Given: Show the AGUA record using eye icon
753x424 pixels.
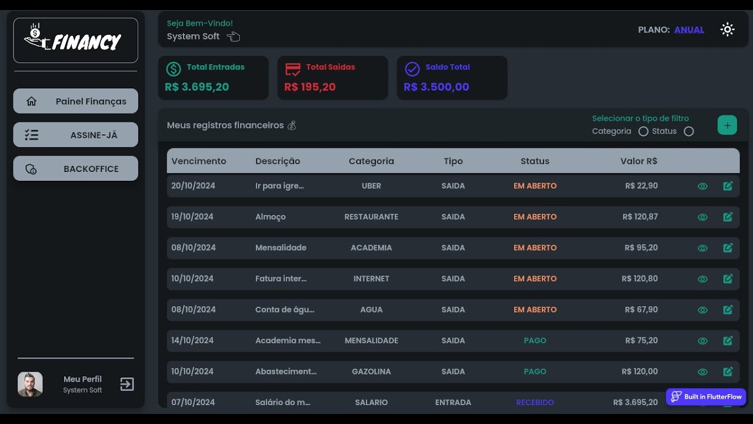Looking at the screenshot, I should tap(702, 310).
